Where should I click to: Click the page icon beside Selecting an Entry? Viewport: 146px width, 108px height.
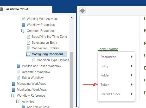pos(28,43)
